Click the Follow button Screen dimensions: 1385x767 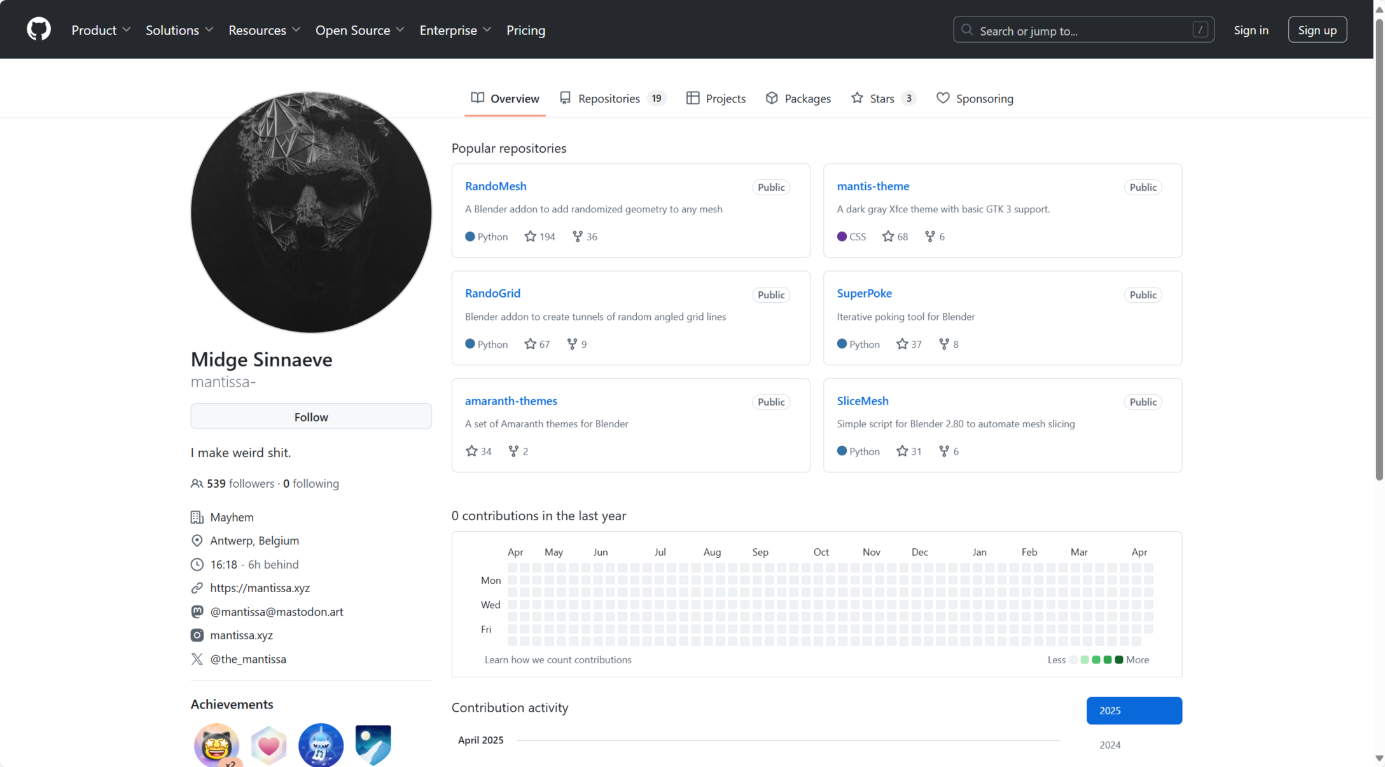311,417
